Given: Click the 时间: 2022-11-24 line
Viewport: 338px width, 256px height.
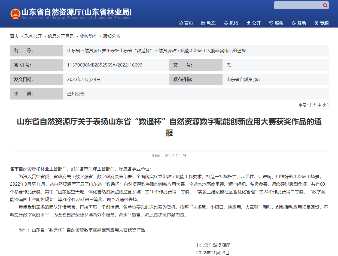Looking at the screenshot, I should [169, 156].
